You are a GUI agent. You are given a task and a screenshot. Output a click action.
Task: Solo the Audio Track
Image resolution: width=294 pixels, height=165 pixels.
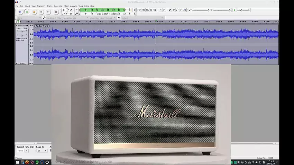25,28
